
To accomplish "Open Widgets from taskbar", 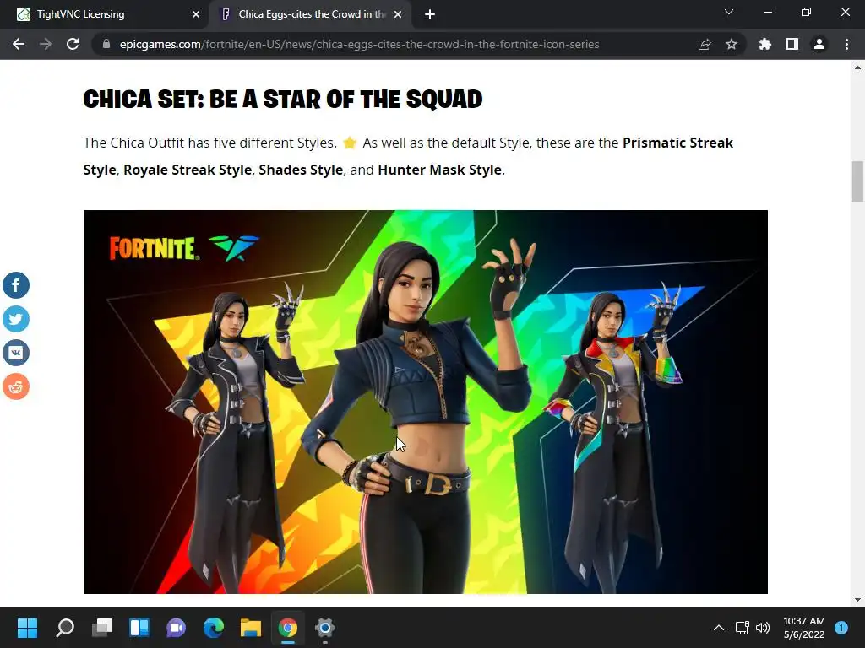I will 139,628.
